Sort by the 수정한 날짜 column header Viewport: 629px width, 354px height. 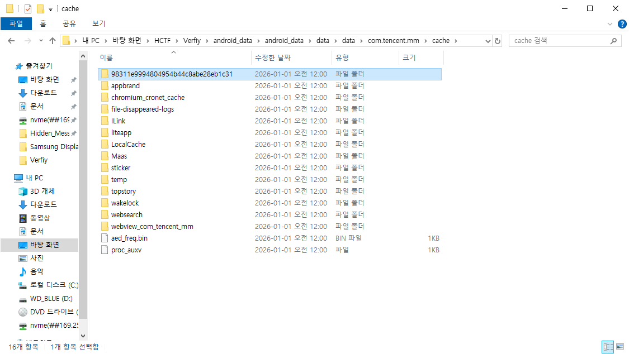[x=273, y=58]
